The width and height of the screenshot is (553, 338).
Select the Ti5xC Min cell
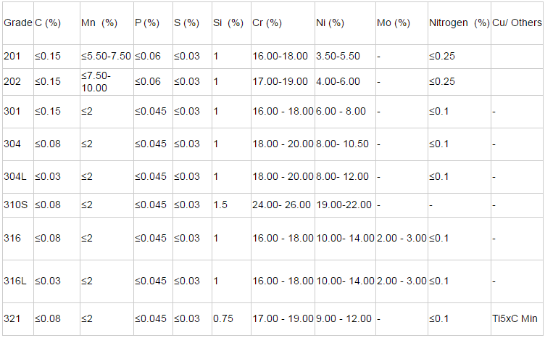coord(517,318)
